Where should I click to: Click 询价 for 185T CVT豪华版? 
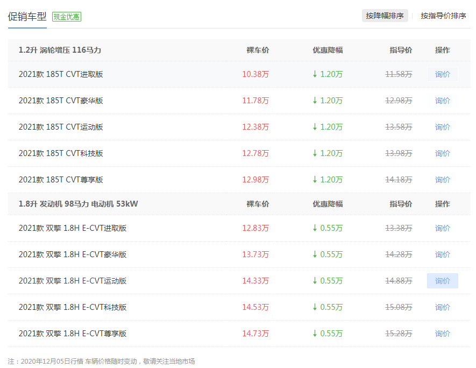click(442, 101)
